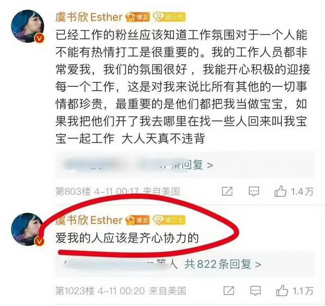Tap reply icon on first comment

coord(254,191)
